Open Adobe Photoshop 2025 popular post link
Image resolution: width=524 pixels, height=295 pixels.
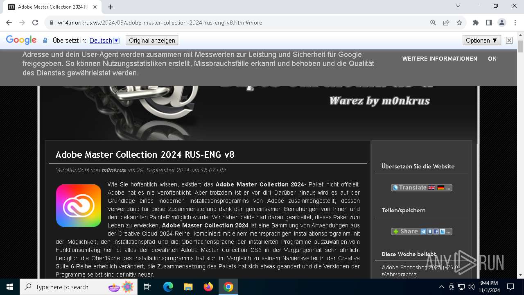pyautogui.click(x=421, y=271)
